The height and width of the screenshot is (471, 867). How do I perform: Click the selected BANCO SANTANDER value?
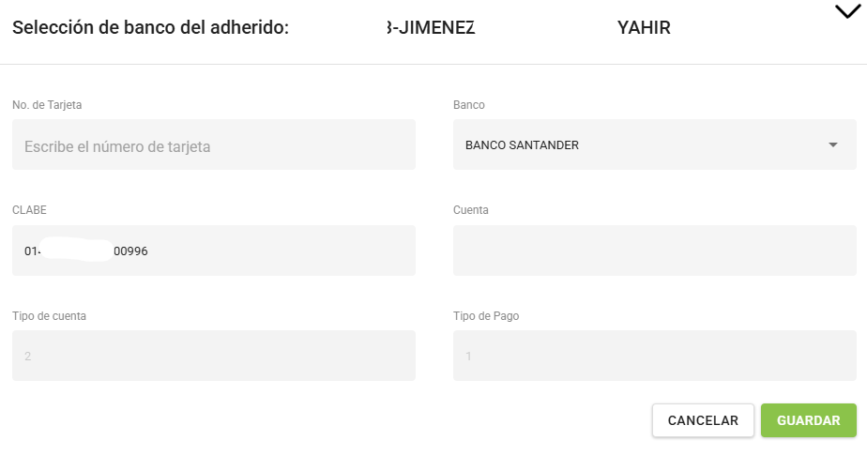coord(522,145)
